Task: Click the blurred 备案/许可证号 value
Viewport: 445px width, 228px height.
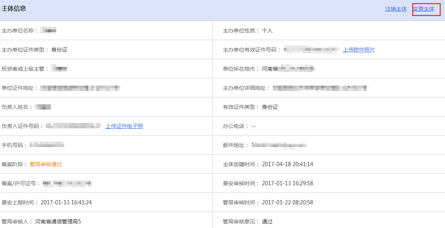Action: 68,183
